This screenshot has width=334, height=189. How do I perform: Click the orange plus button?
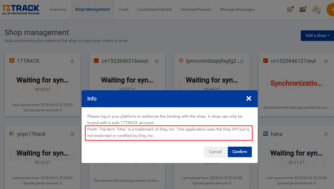330,10
